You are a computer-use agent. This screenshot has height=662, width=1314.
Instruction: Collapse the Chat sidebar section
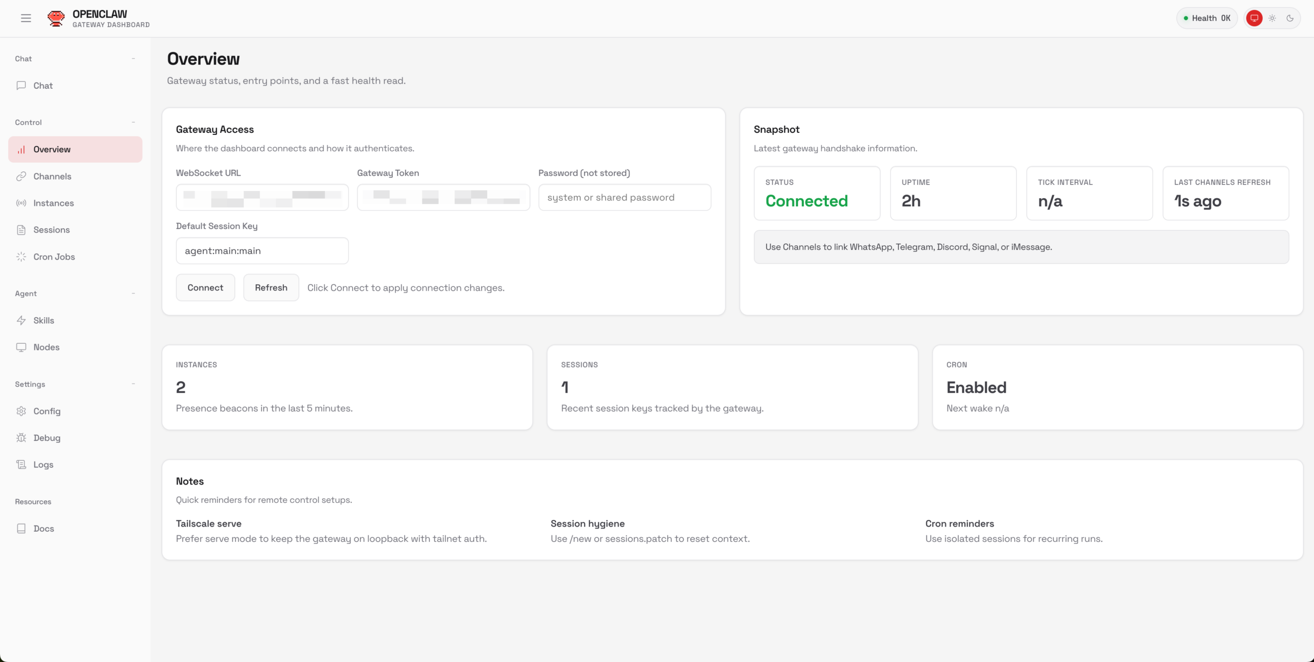[133, 59]
